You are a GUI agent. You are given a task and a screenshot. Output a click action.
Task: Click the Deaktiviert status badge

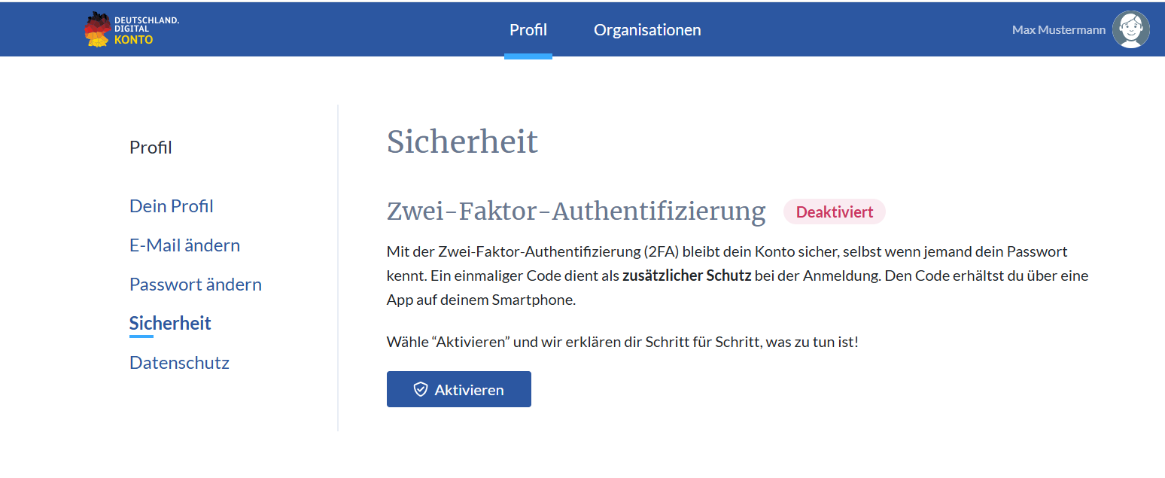[x=835, y=212]
